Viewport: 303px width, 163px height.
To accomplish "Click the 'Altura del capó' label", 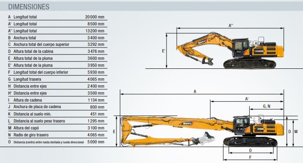I will (x=26, y=128).
